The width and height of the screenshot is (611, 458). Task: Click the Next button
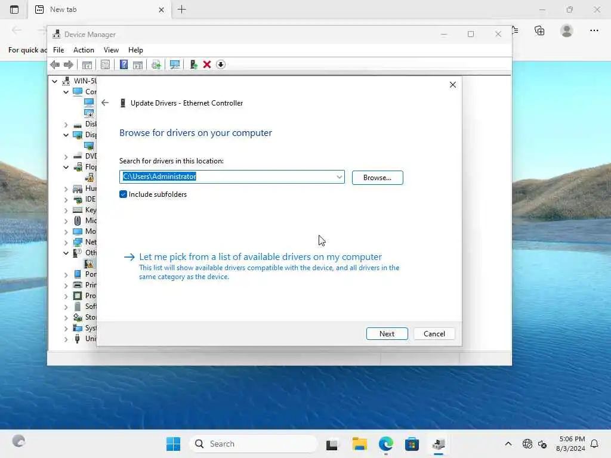pos(387,334)
